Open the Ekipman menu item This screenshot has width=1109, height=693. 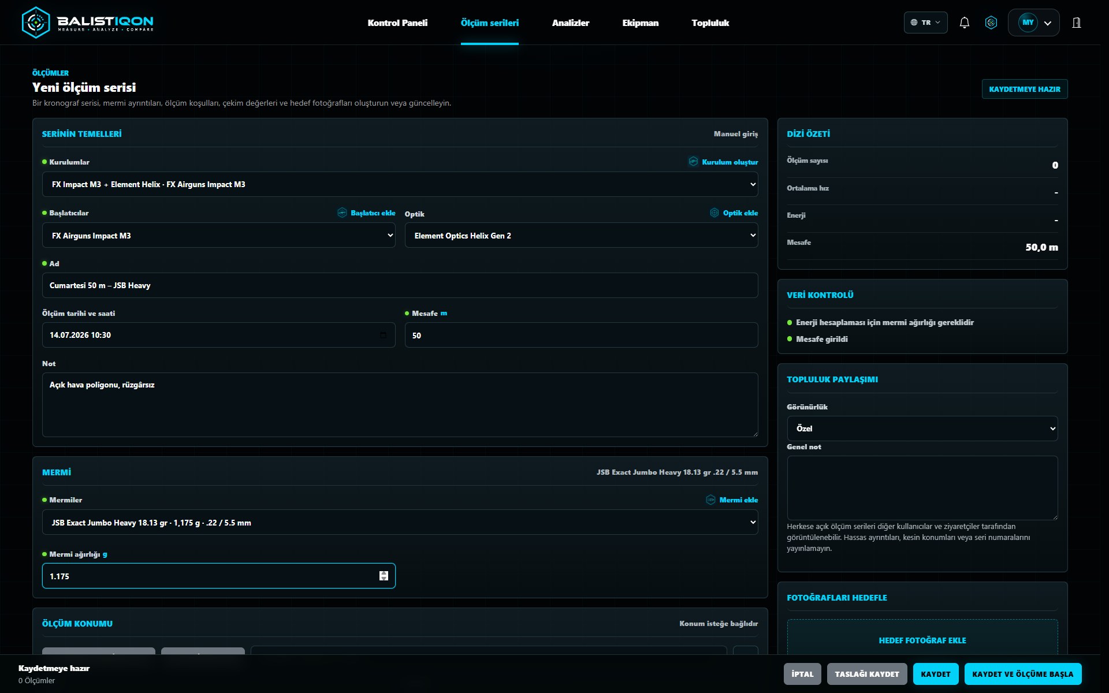click(640, 23)
